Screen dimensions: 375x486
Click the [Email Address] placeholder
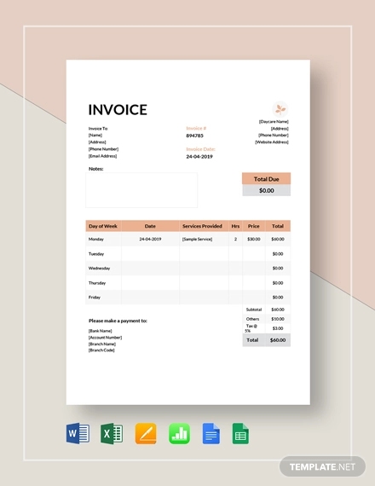coord(102,156)
